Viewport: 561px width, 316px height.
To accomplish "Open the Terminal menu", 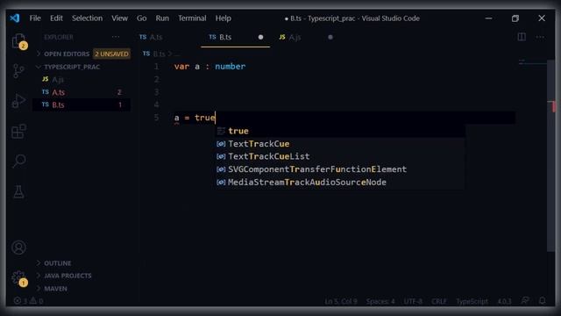I will [192, 18].
